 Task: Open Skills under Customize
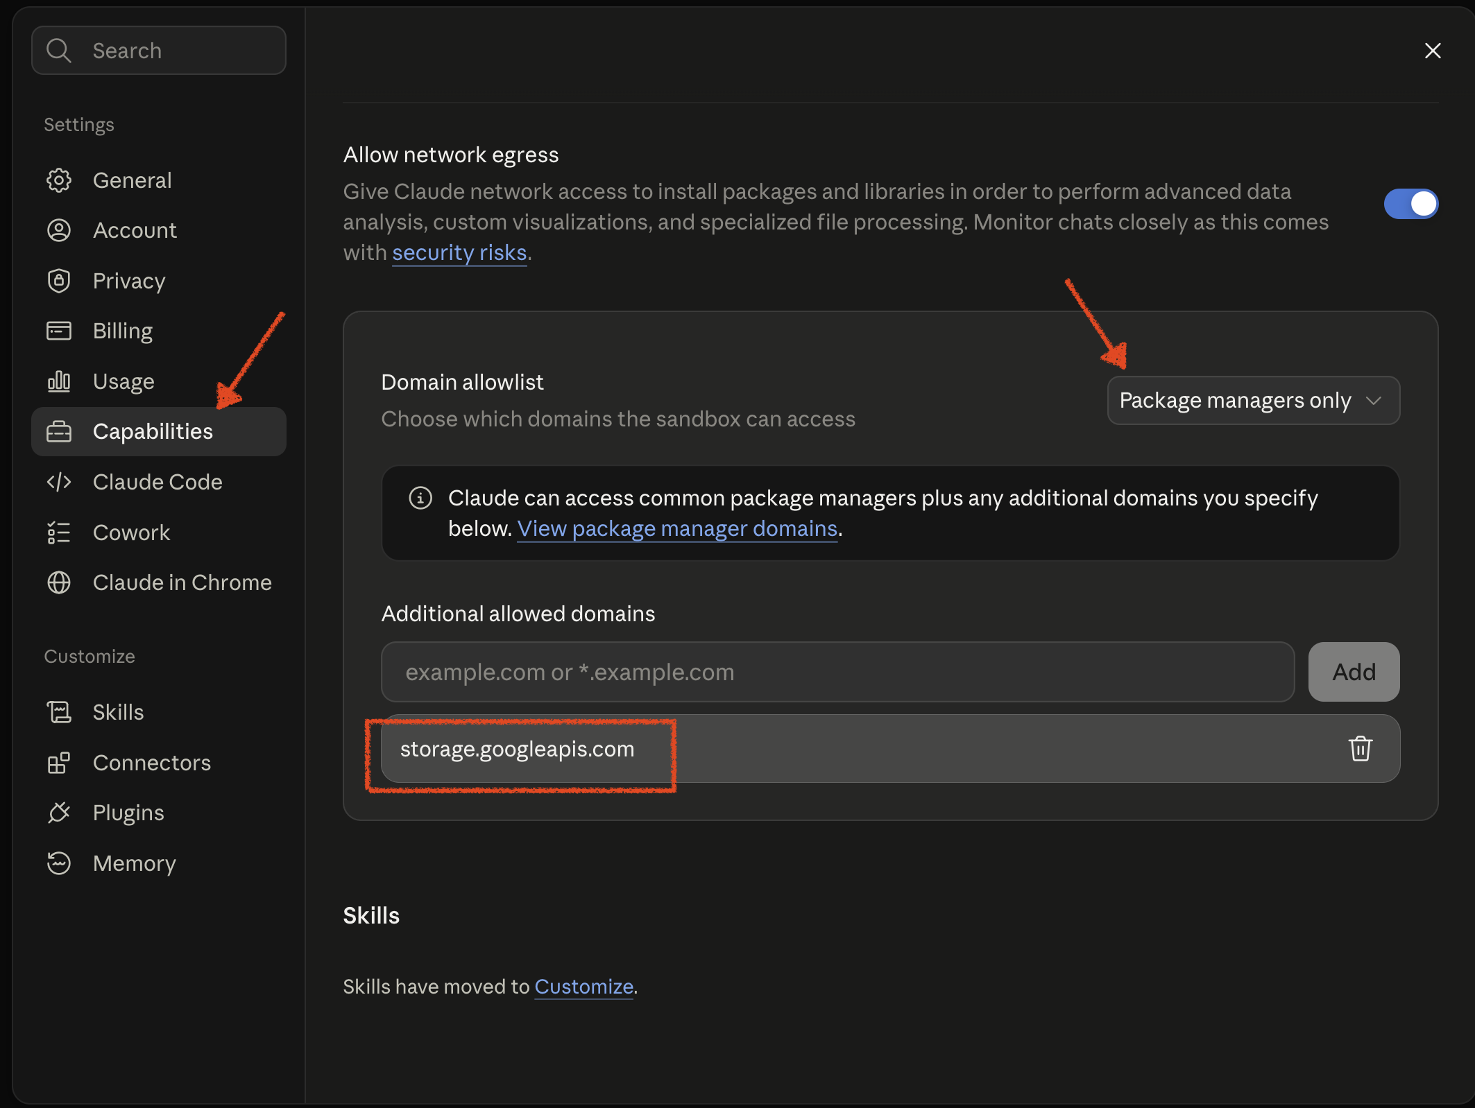[159, 712]
